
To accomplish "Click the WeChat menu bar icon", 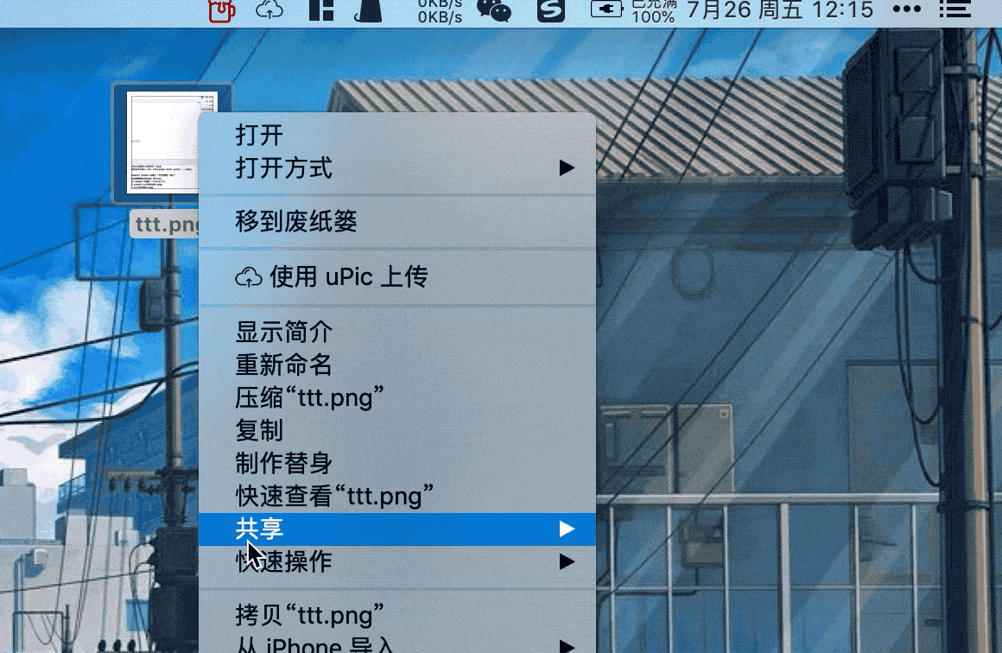I will pos(494,10).
